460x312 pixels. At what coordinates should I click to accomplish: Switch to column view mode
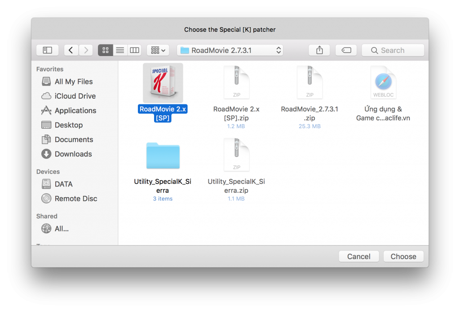[x=134, y=50]
